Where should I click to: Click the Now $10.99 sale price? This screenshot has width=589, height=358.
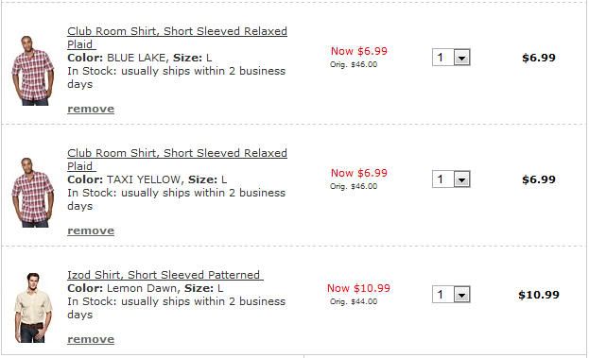(358, 288)
